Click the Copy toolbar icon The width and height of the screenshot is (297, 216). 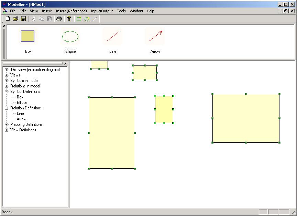[x=41, y=19]
